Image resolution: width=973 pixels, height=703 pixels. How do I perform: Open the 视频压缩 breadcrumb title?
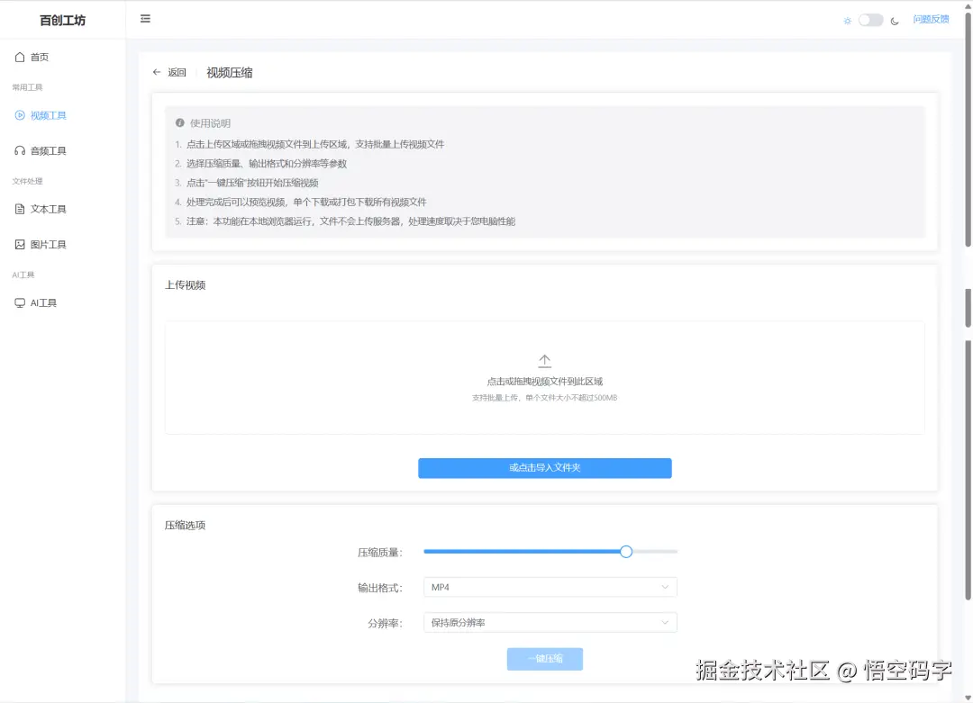(229, 72)
